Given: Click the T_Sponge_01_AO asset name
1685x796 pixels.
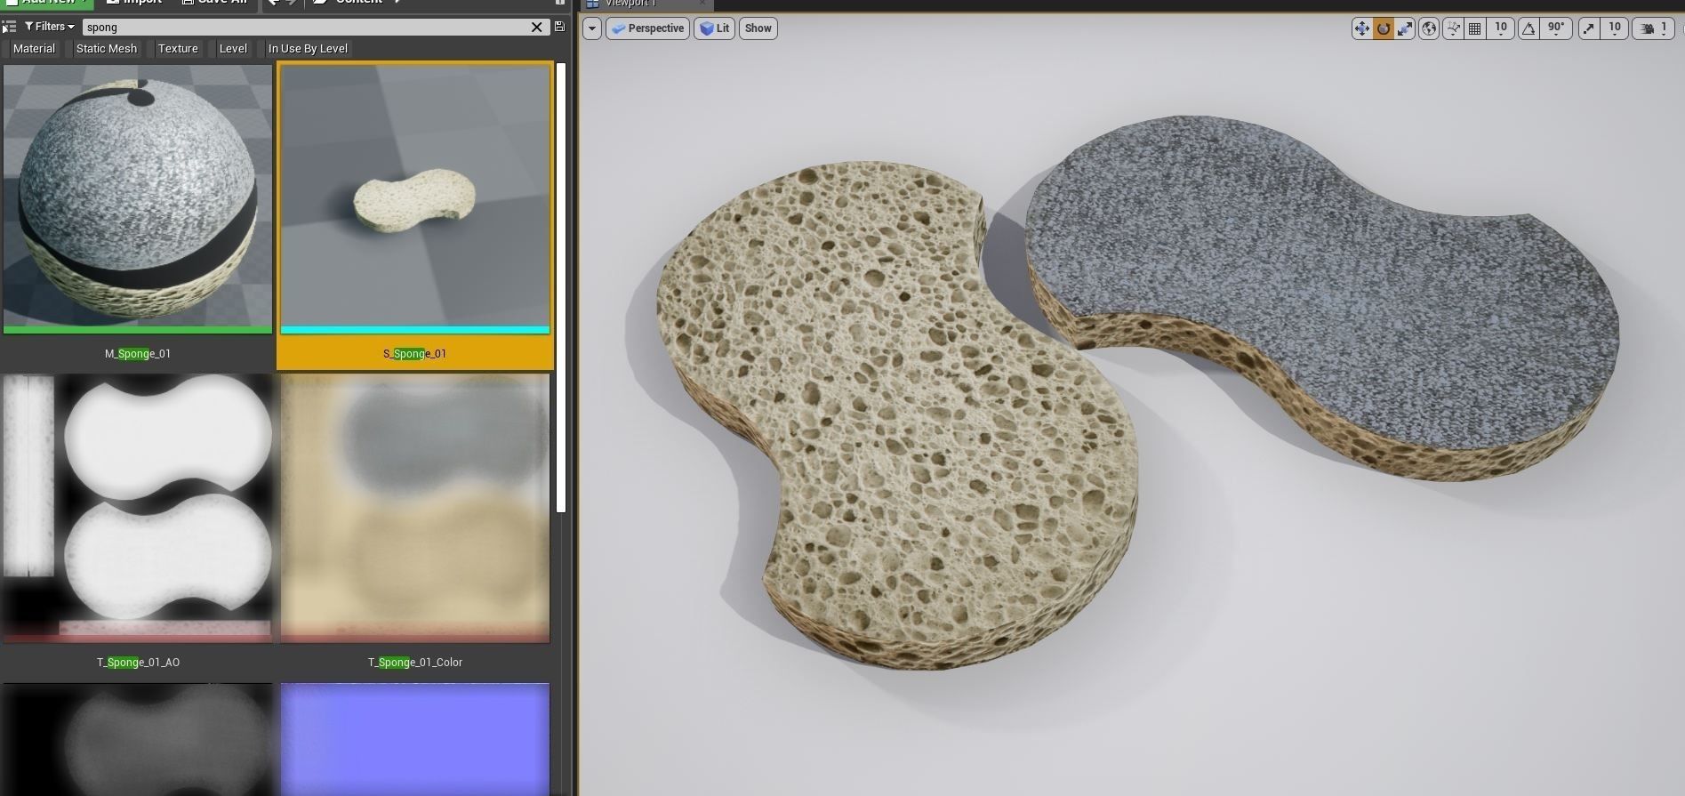Looking at the screenshot, I should (138, 663).
